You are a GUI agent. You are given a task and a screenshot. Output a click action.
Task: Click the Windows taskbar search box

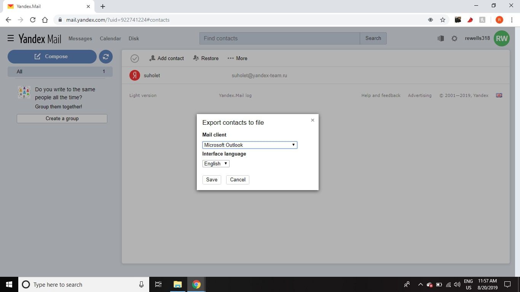[x=83, y=284]
